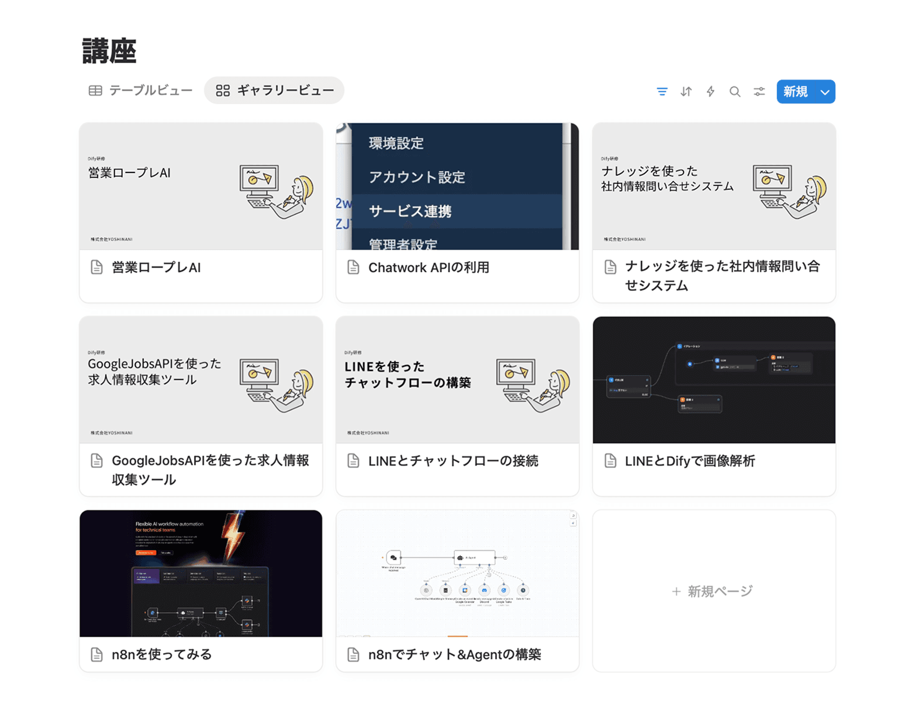This screenshot has width=919, height=708.
Task: Click LINEとDifyで画像解析 title
Action: 690,461
